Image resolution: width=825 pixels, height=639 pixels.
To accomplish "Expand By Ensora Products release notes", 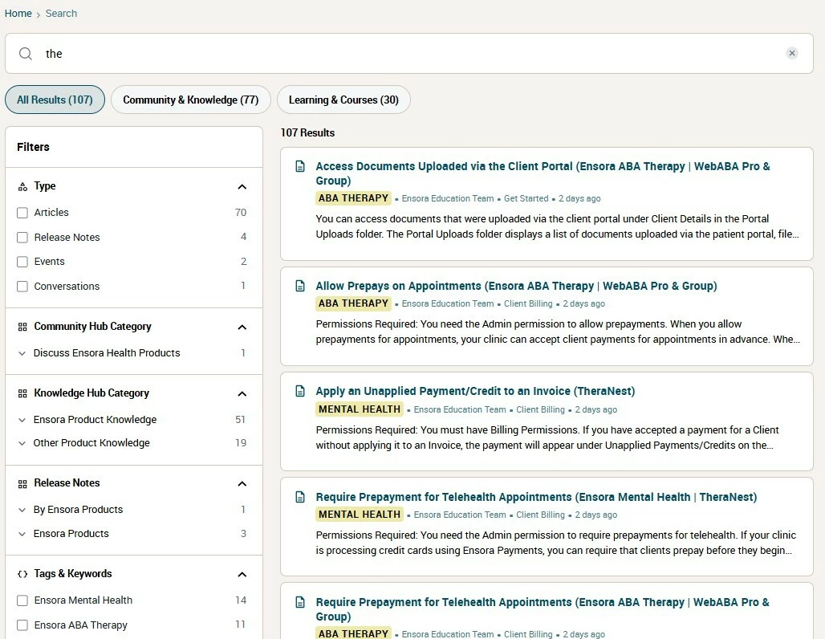I will pos(22,510).
